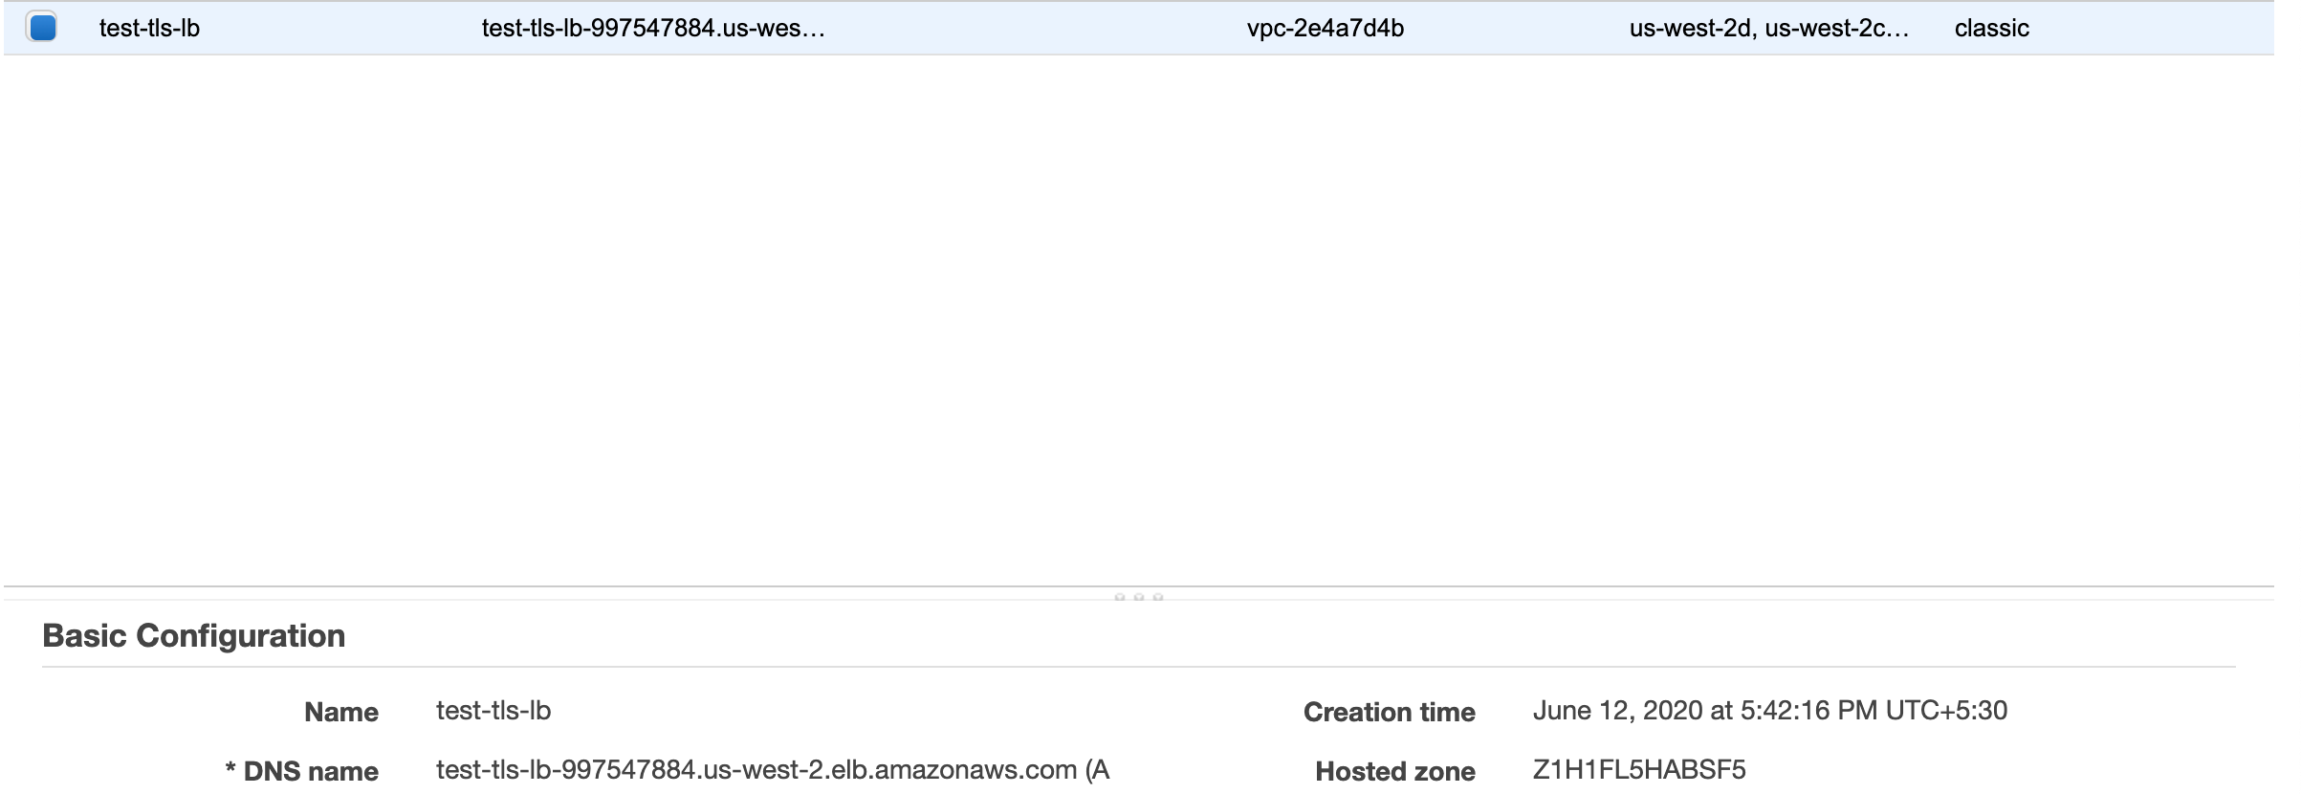Image resolution: width=2301 pixels, height=794 pixels.
Task: Click the availability zones cell us-west-2d, us-west-2c
Action: point(1768,29)
